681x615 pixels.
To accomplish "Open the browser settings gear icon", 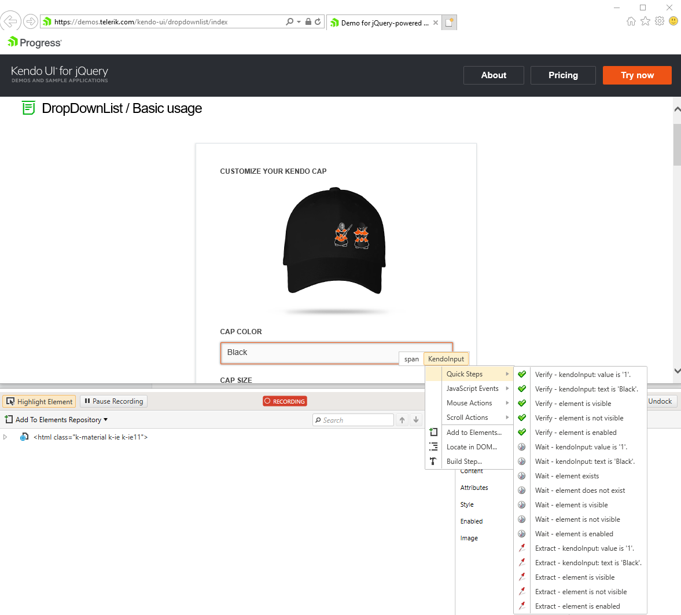I will tap(660, 21).
